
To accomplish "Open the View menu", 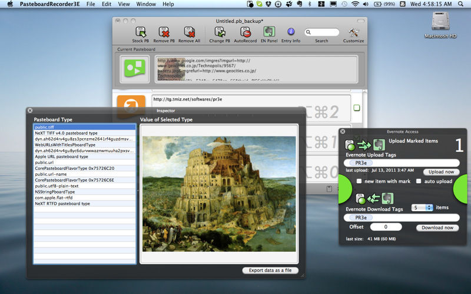I will pos(124,4).
